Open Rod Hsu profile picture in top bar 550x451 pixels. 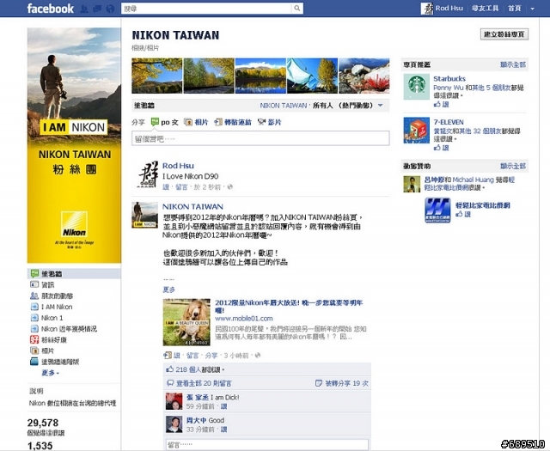[x=427, y=9]
